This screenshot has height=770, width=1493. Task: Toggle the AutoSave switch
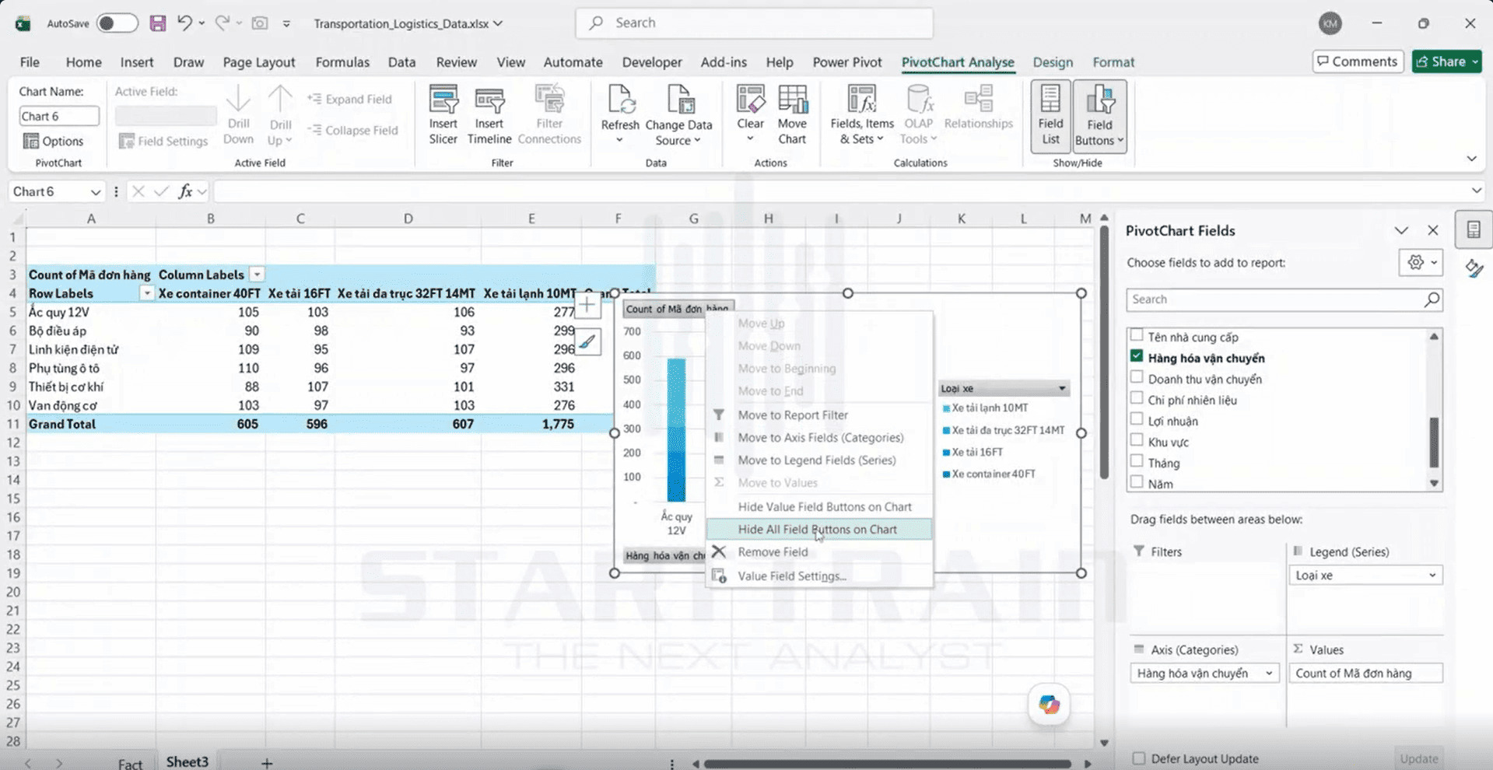pyautogui.click(x=117, y=23)
